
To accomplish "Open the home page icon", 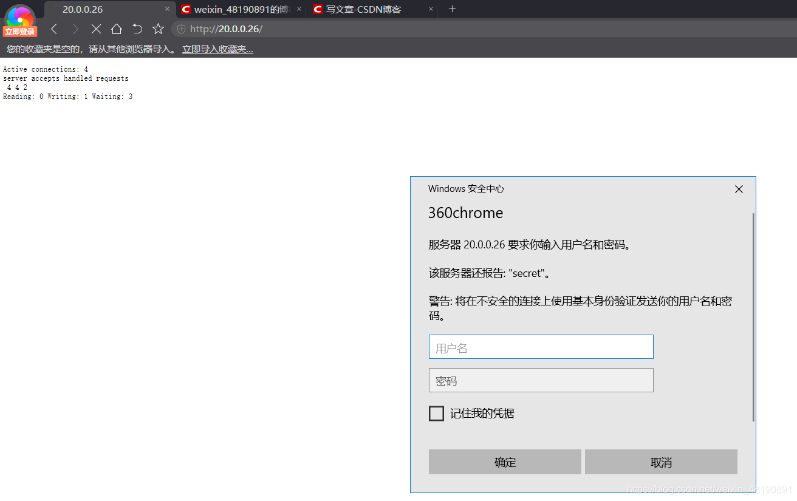I will pyautogui.click(x=117, y=29).
